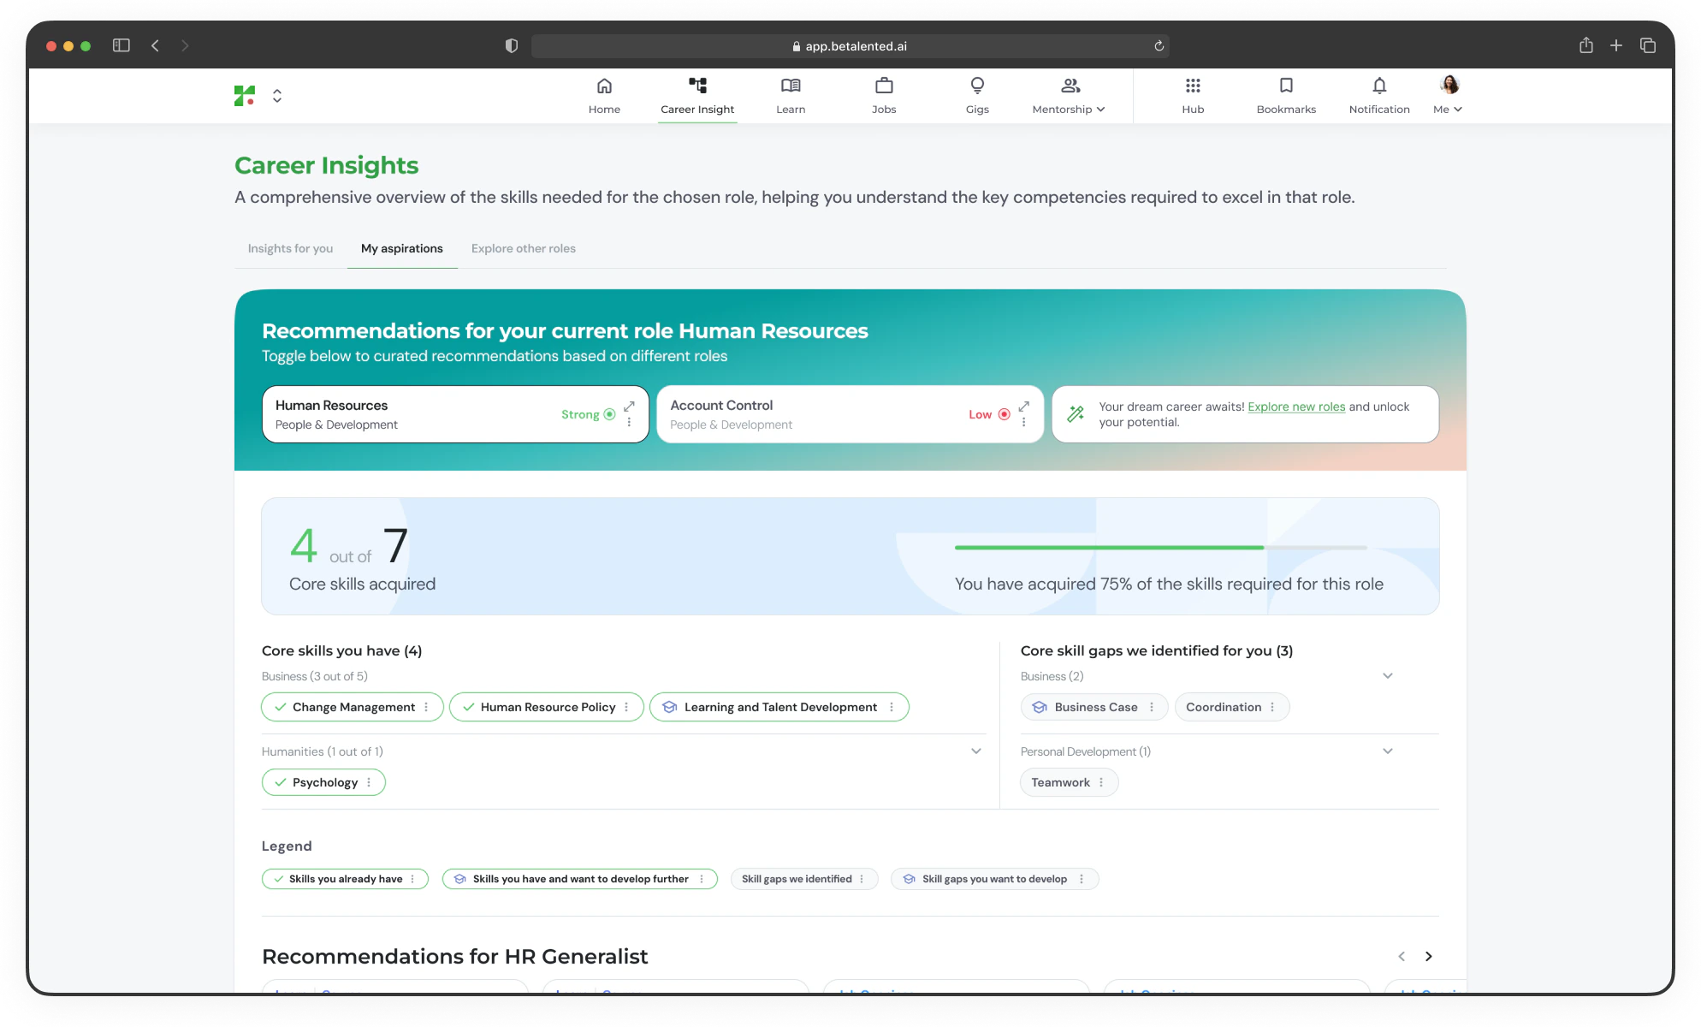Open Bookmarks icon

[1286, 86]
